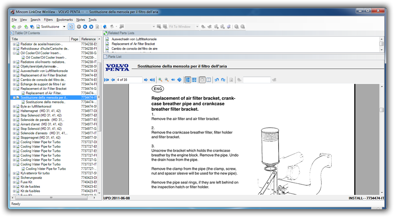Click the Forward navigation arrow icon
This screenshot has width=394, height=217.
point(20,27)
